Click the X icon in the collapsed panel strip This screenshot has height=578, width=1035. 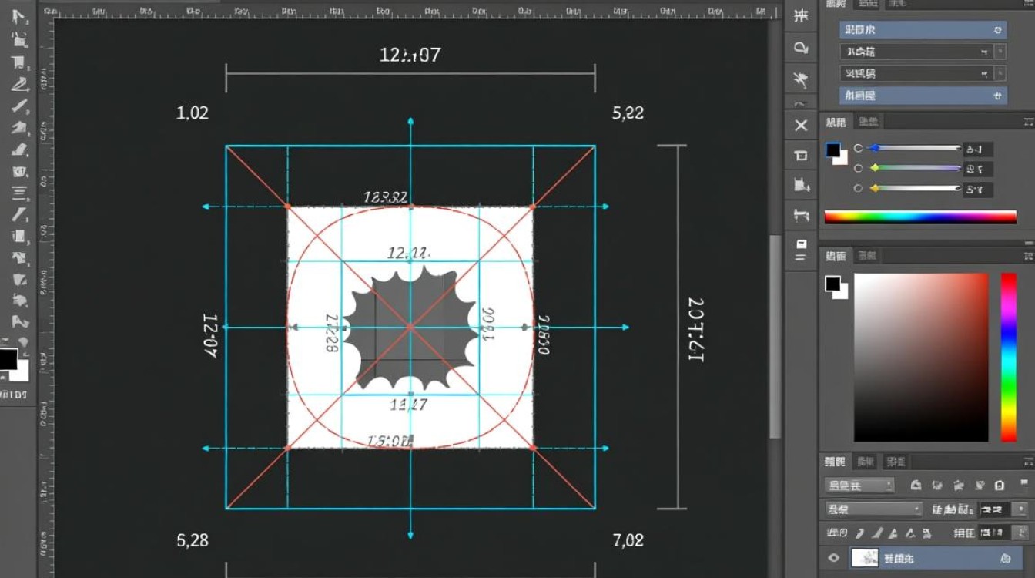click(x=801, y=125)
